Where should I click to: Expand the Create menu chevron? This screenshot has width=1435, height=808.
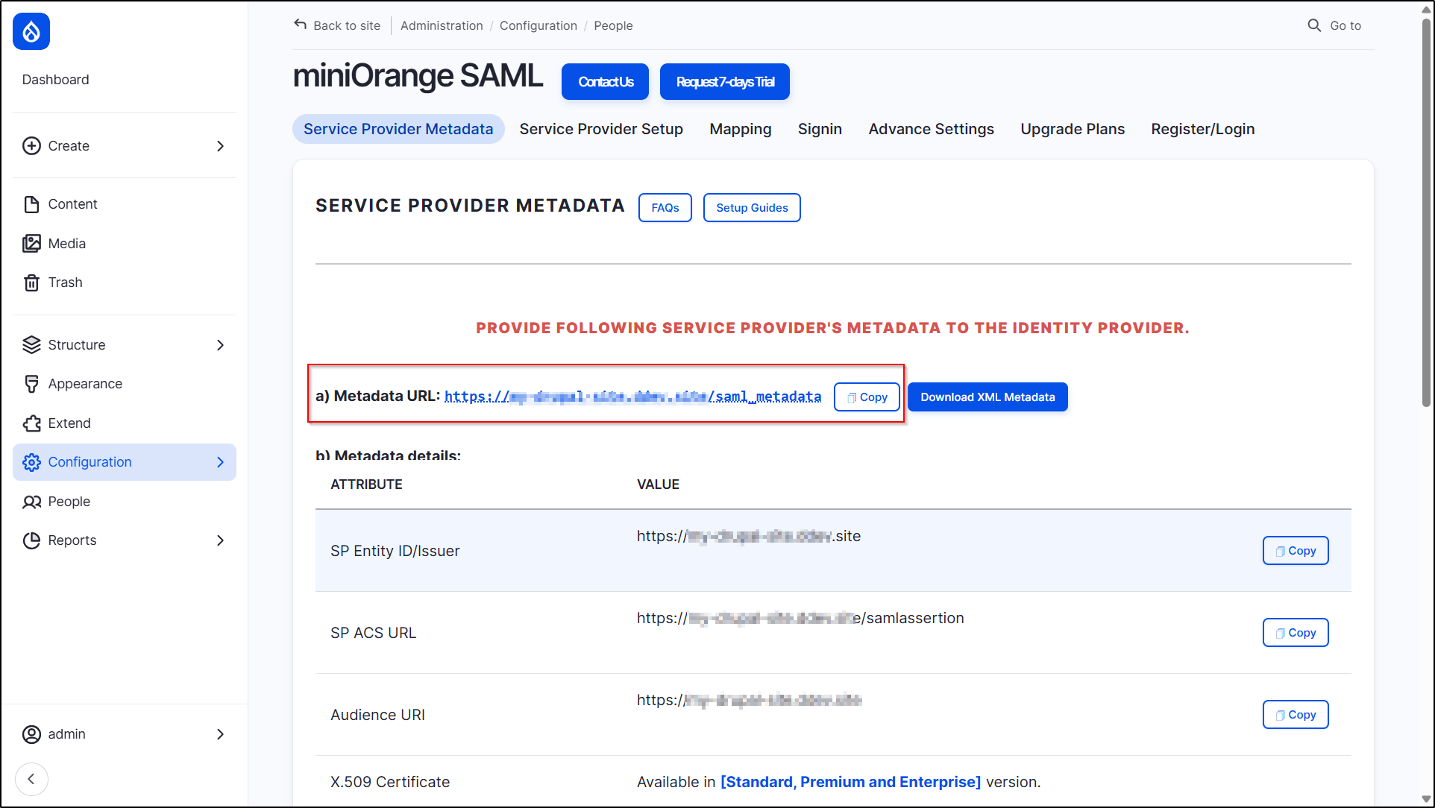(220, 146)
